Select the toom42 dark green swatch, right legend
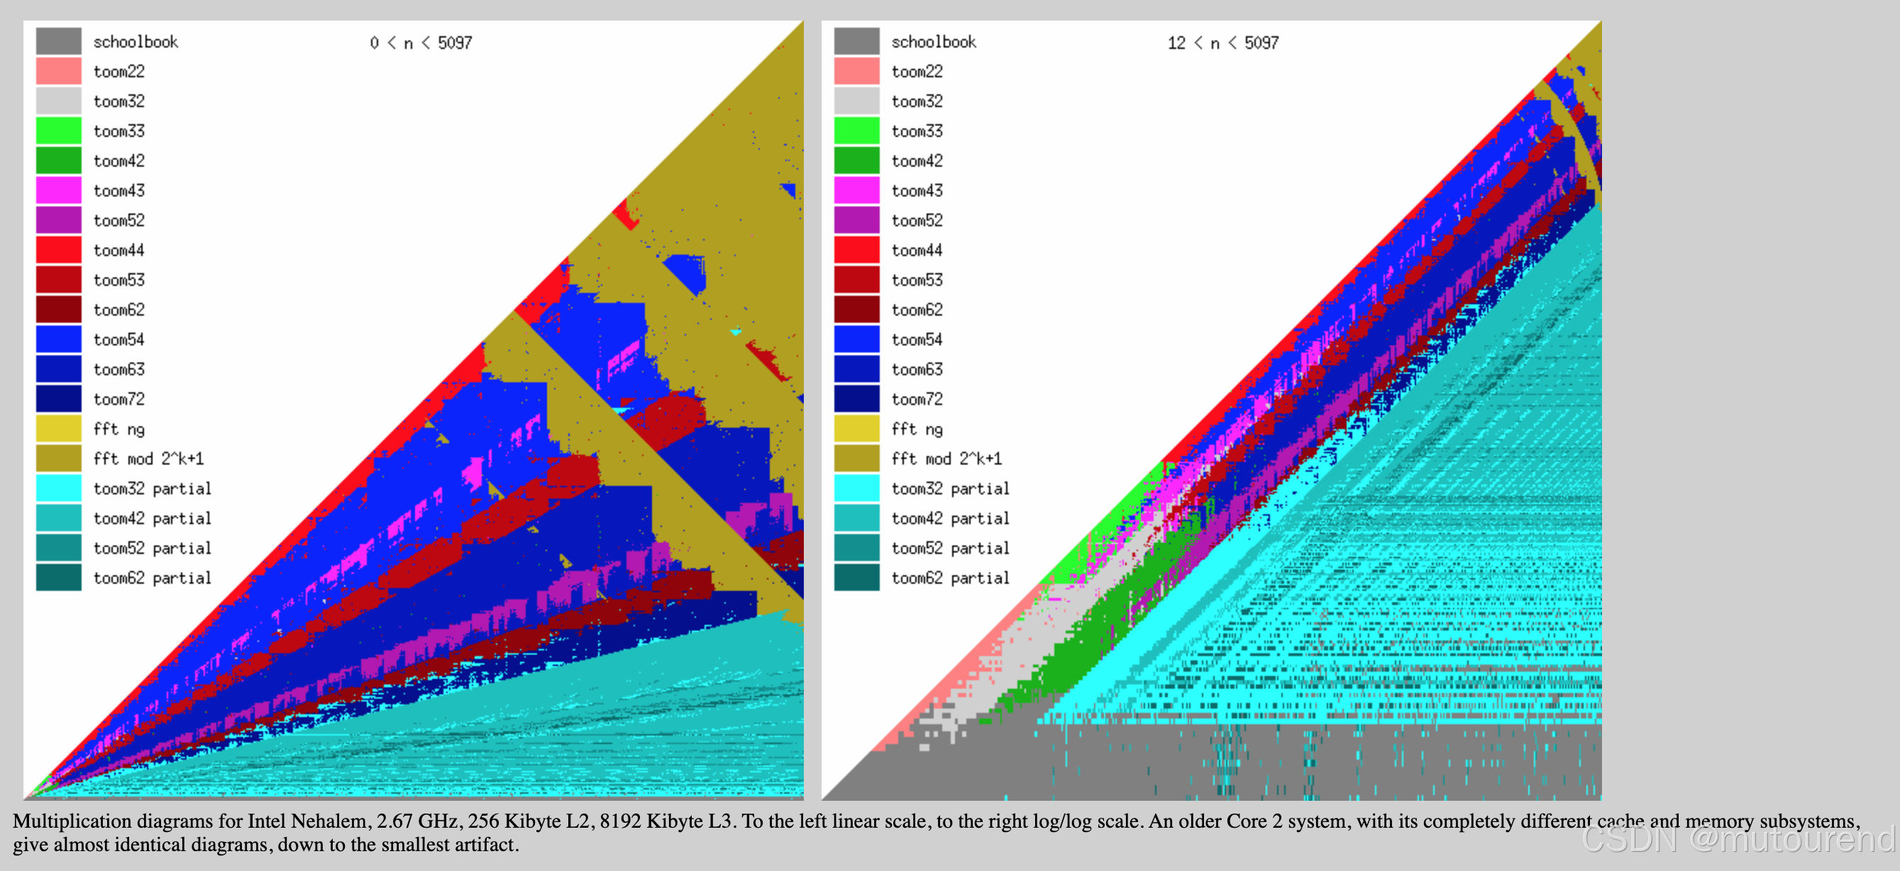The height and width of the screenshot is (871, 1900). 856,161
